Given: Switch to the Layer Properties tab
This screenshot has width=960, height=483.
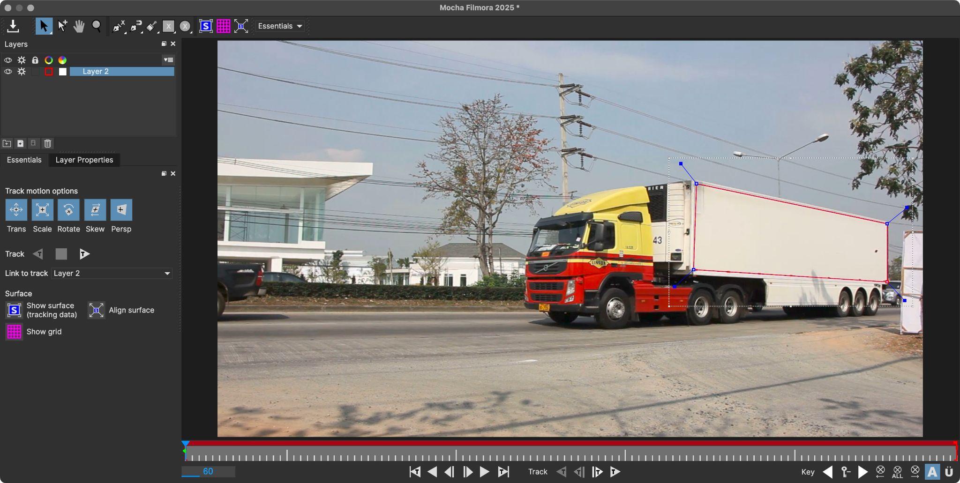Looking at the screenshot, I should (84, 160).
